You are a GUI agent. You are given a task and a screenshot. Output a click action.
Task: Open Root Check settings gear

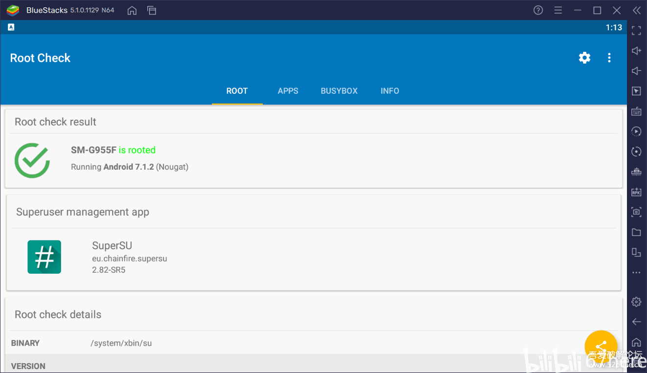pos(584,58)
